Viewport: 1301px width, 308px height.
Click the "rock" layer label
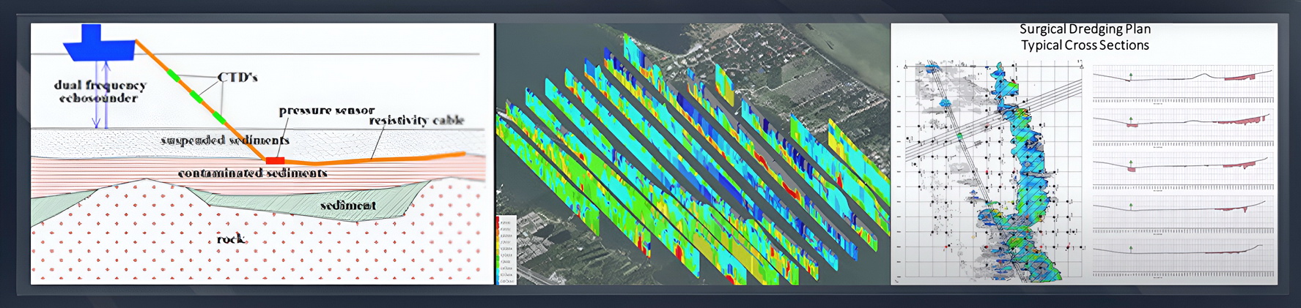coord(231,239)
